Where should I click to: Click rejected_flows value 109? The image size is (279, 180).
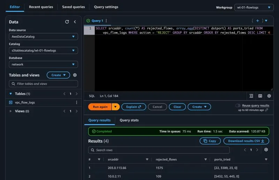coord(158,176)
